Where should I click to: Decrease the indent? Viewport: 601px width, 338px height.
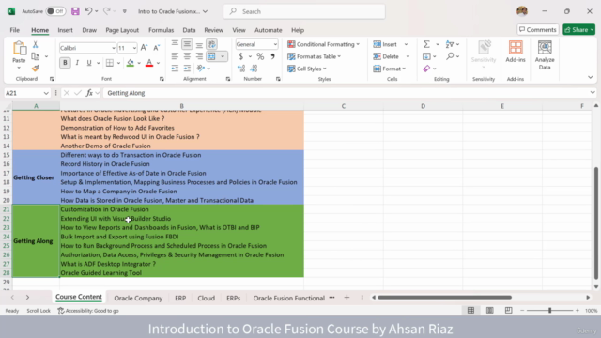175,69
